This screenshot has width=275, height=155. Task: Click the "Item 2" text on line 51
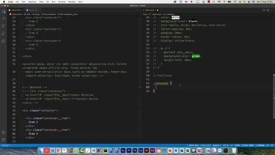coord(33,134)
